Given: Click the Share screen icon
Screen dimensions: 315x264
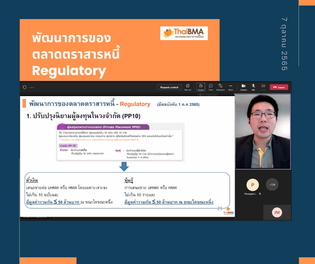Looking at the screenshot, I should [x=263, y=87].
